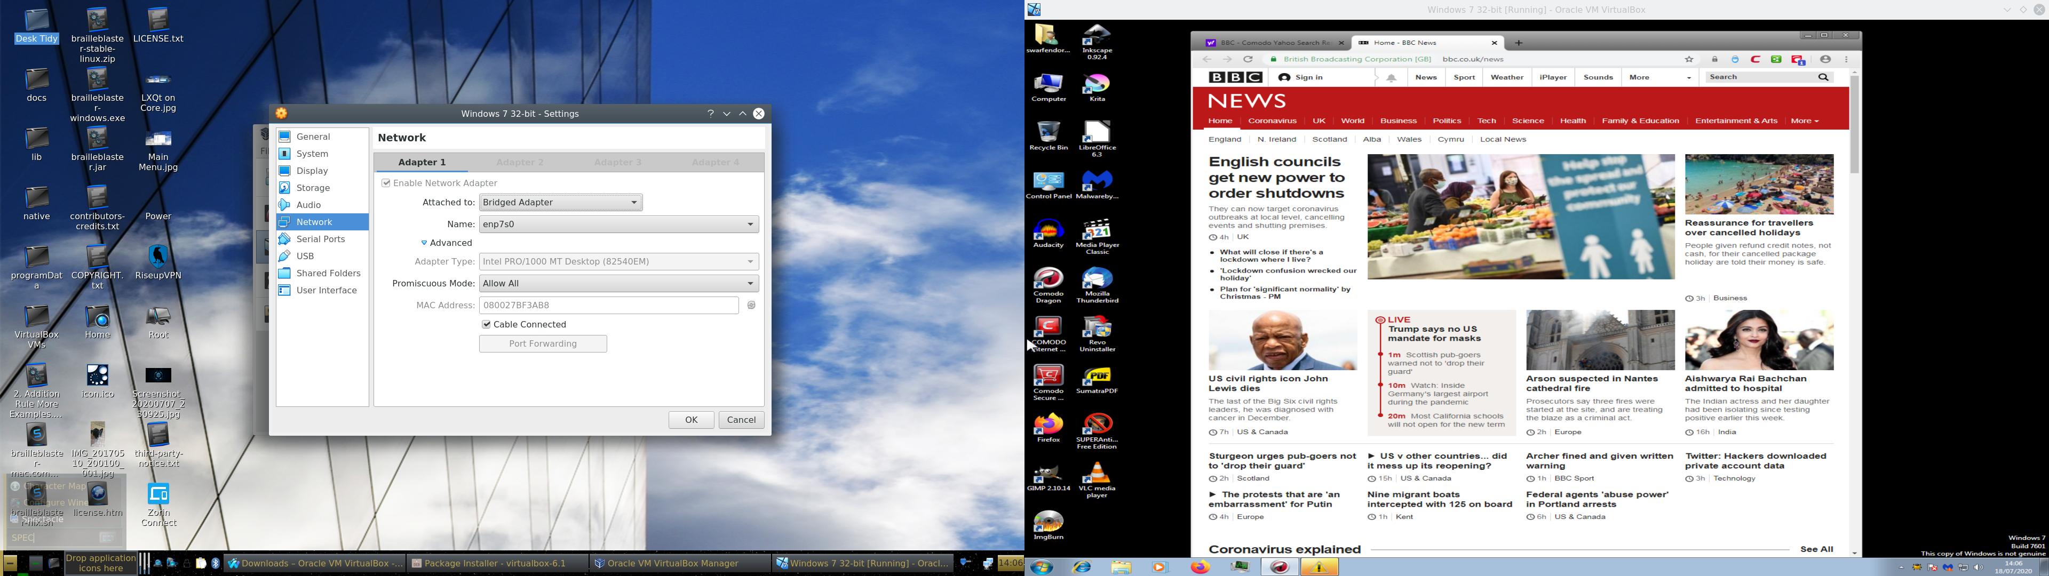Toggle the Enable Network Adapter checkbox

(x=386, y=183)
